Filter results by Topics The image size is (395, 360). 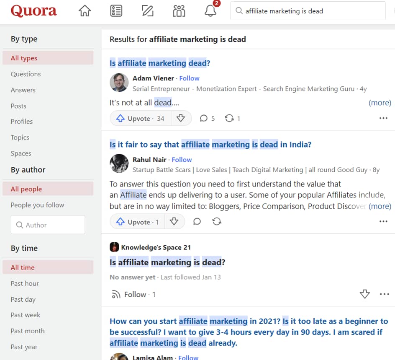(x=20, y=137)
